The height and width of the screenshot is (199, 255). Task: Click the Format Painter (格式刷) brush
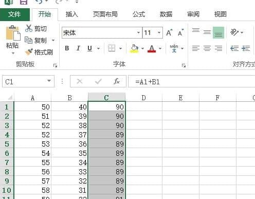point(29,52)
